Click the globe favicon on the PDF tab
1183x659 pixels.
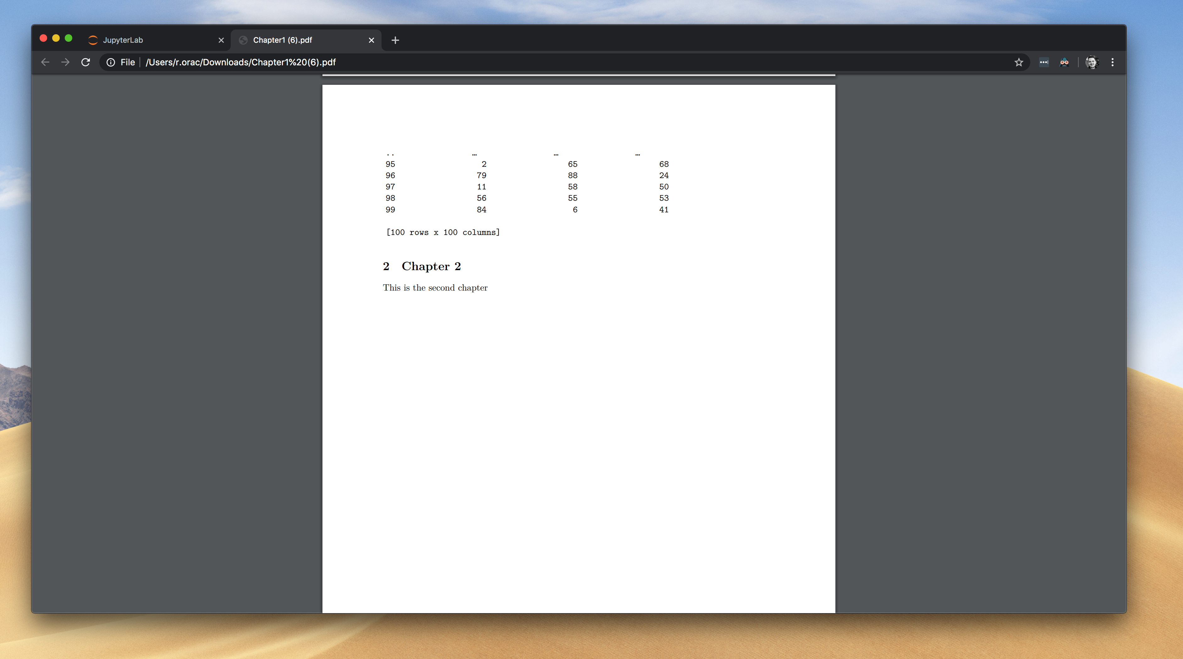(243, 40)
